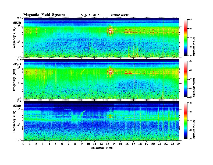Click the 'station=ATH' label
Screen dimensions: 213x165
120,15
